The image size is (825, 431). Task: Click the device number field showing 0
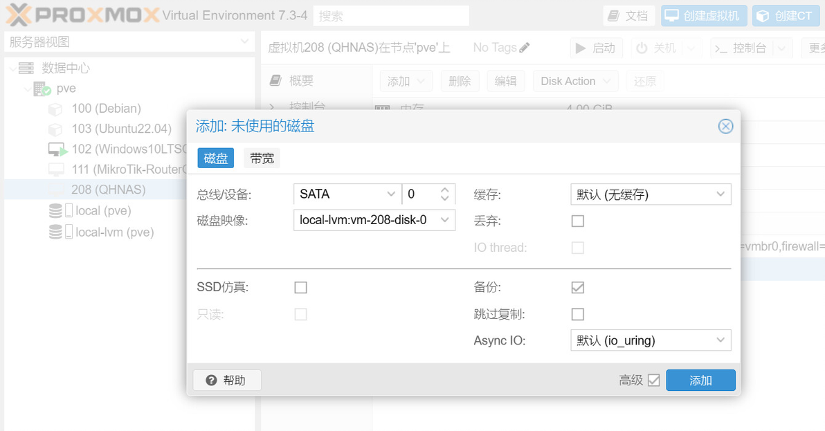click(420, 194)
